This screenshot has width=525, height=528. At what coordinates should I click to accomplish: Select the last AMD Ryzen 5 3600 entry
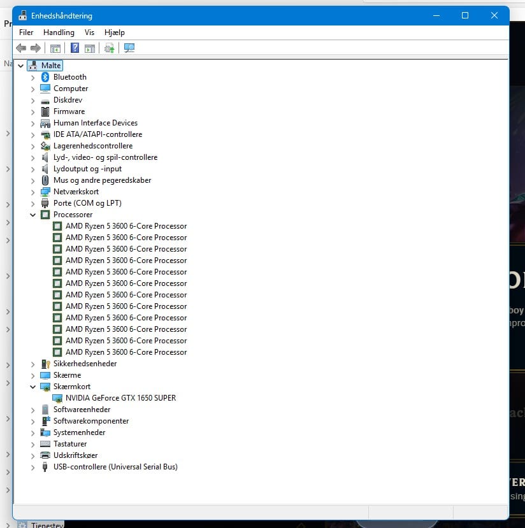pos(126,352)
